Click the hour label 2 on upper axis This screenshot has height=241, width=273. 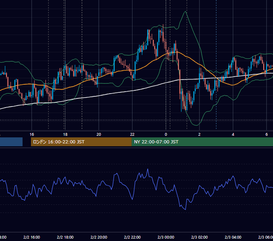[200, 135]
